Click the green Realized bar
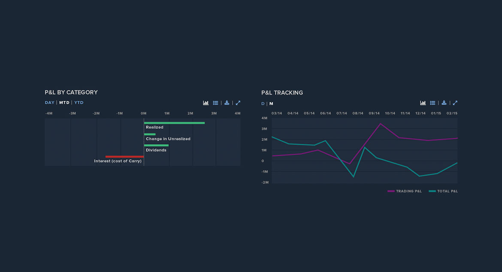 pyautogui.click(x=174, y=123)
